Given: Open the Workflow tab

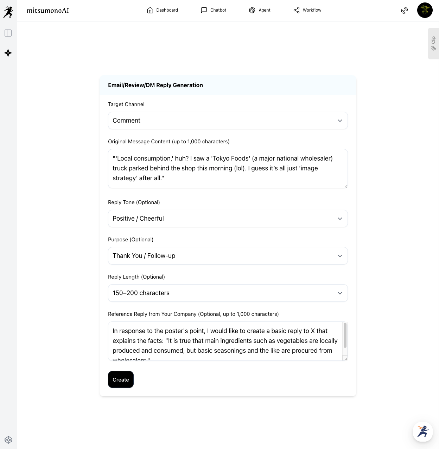Looking at the screenshot, I should pos(307,10).
